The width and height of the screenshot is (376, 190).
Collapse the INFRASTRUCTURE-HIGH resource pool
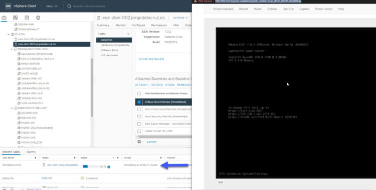pyautogui.click(x=12, y=49)
